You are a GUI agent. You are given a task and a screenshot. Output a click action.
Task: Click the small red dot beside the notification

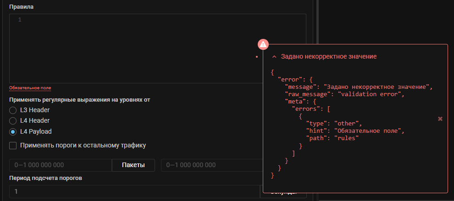click(257, 57)
